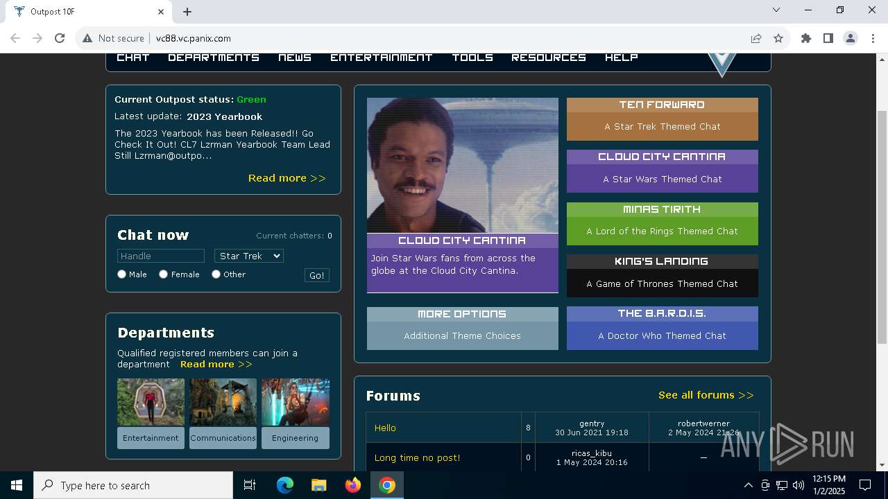Open the notifications action center
Image resolution: width=888 pixels, height=499 pixels.
(865, 485)
